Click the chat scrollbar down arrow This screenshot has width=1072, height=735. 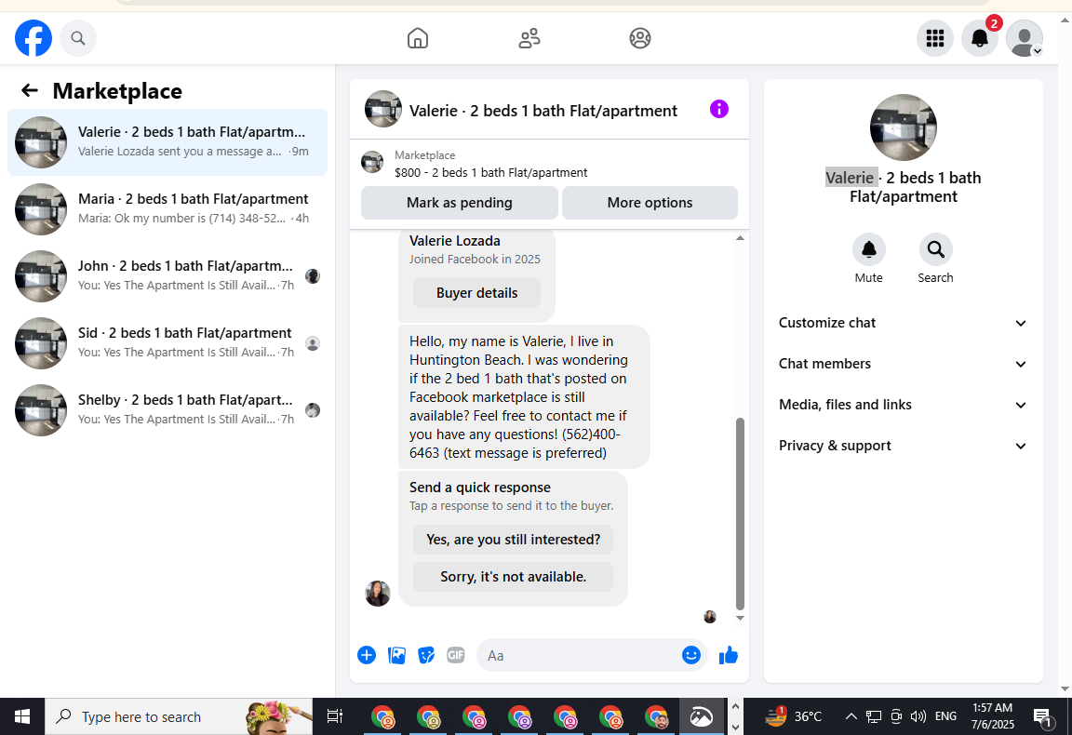coord(740,618)
